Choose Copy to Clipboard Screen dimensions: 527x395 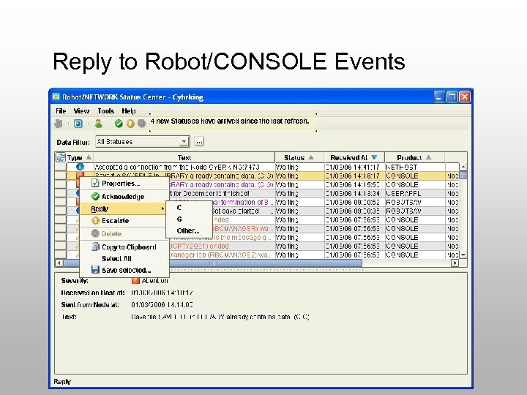[124, 247]
